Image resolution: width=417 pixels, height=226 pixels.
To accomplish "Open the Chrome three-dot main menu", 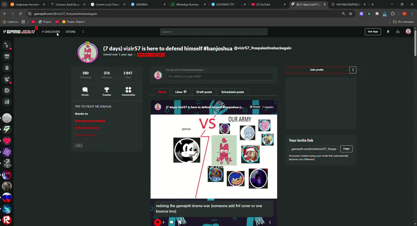I will [x=413, y=13].
